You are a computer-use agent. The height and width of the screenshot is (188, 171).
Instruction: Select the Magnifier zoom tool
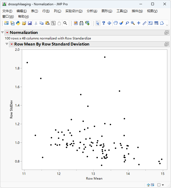133,23
